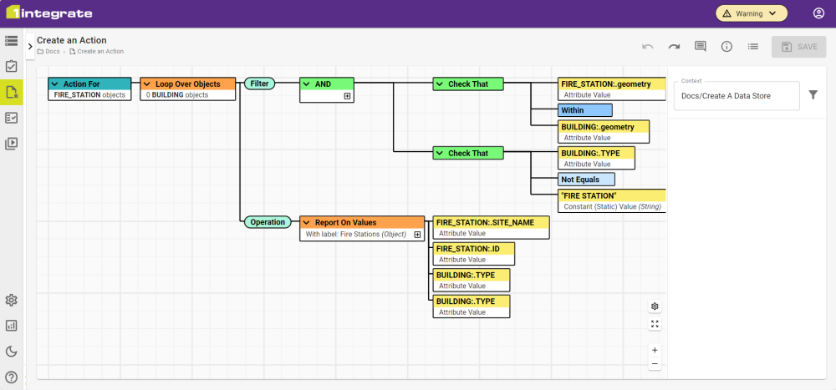Image resolution: width=836 pixels, height=390 pixels.
Task: Toggle fullscreen canvas view button
Action: click(x=655, y=324)
